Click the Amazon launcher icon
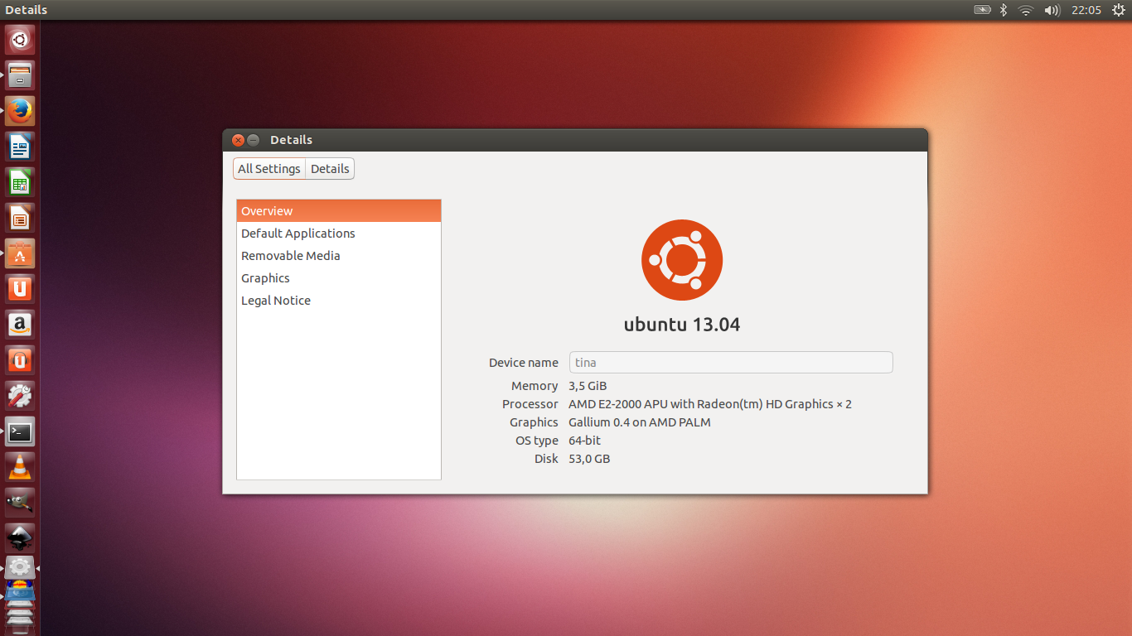This screenshot has height=636, width=1132. pos(20,325)
